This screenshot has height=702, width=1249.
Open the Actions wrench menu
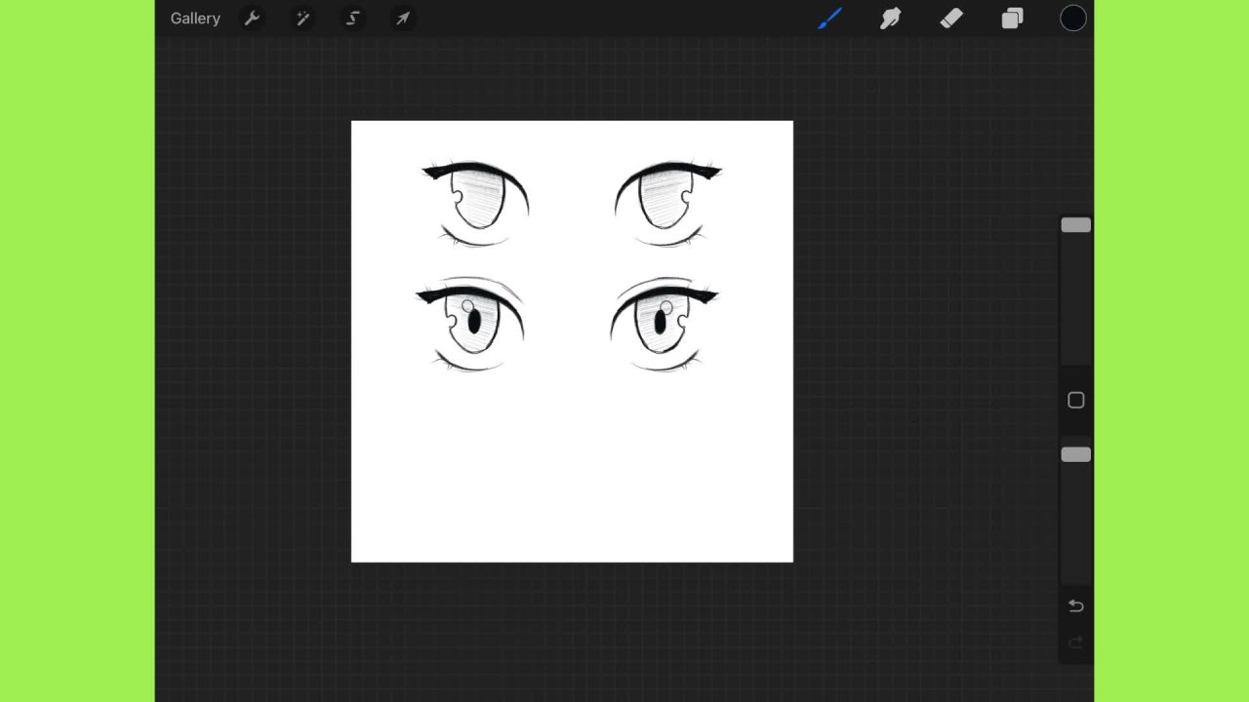point(252,19)
